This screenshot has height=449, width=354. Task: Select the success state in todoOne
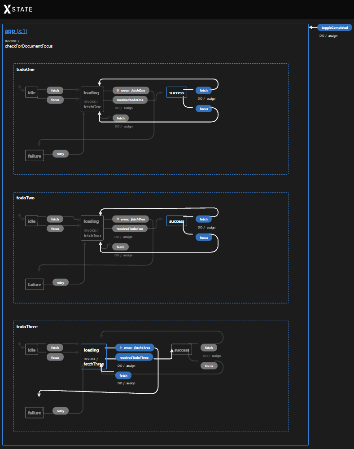(x=176, y=92)
